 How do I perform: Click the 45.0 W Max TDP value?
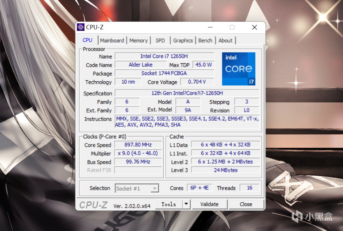[203, 65]
